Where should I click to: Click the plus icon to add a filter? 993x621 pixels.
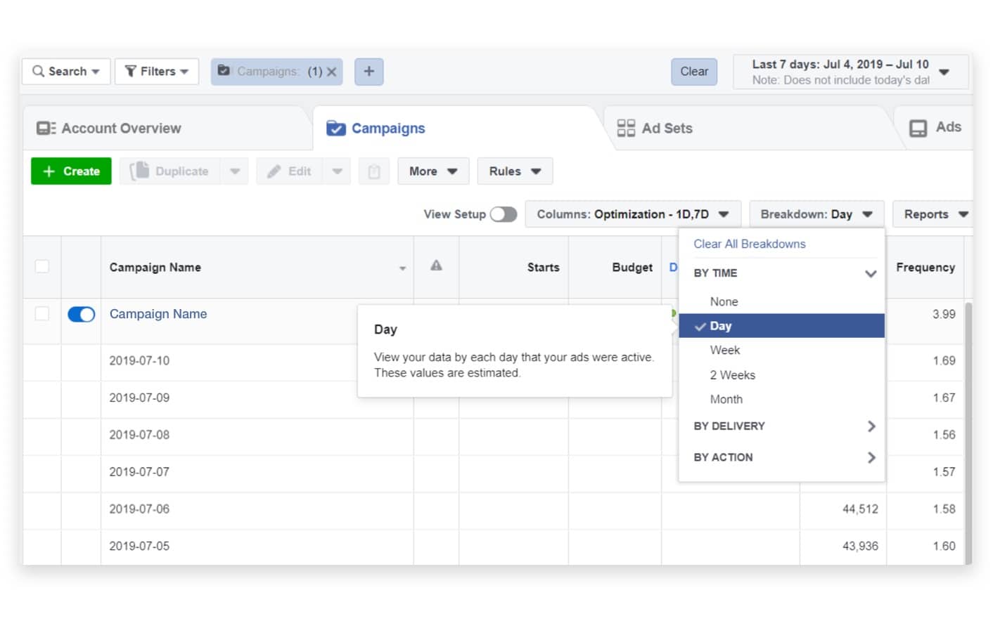point(369,72)
